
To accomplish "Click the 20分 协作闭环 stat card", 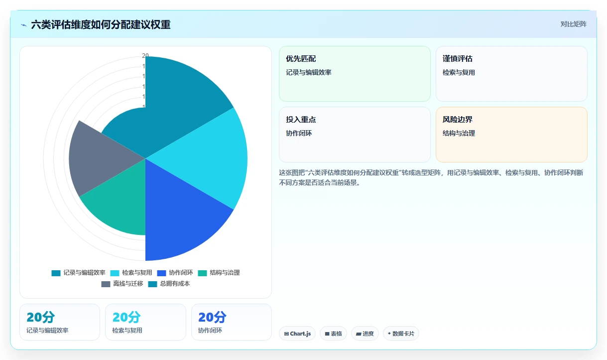I will pyautogui.click(x=232, y=322).
